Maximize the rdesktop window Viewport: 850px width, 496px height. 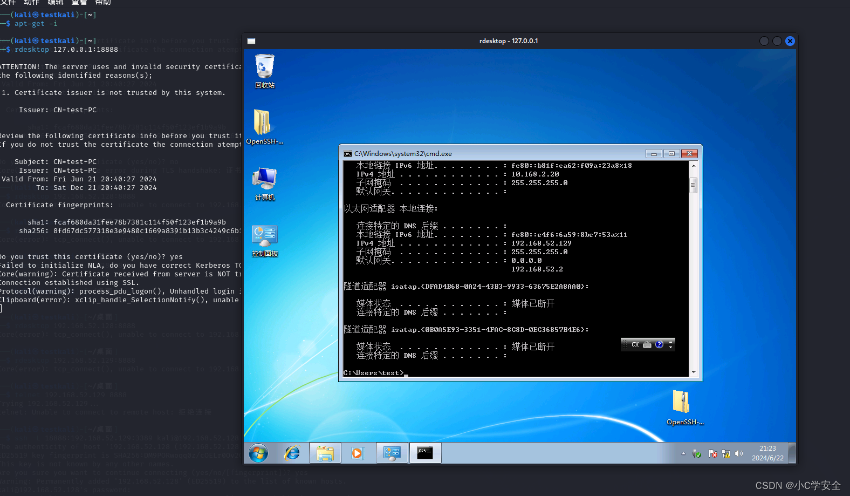tap(777, 41)
